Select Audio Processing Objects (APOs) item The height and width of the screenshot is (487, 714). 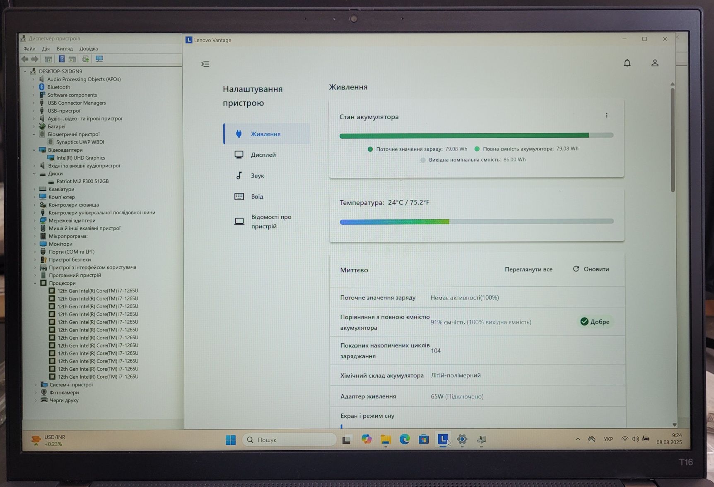click(84, 79)
